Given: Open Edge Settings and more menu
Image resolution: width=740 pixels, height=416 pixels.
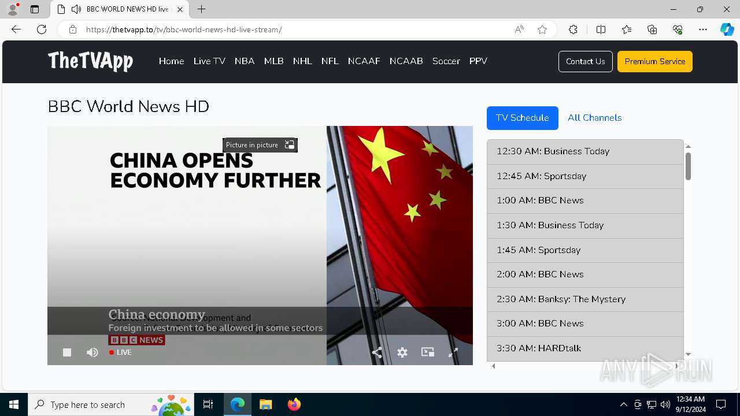Looking at the screenshot, I should (x=703, y=29).
